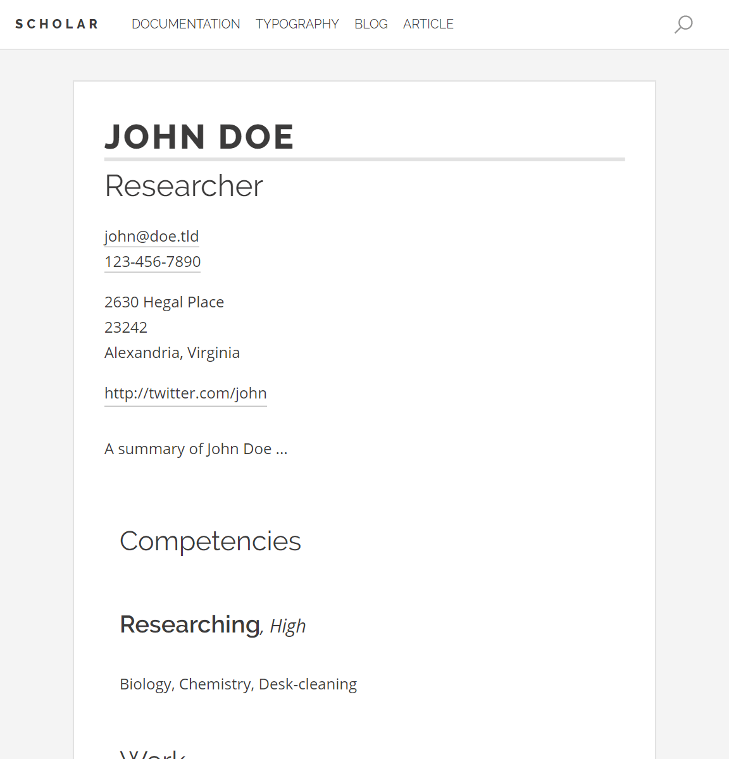Click the Researching skill heading
Viewport: 729px width, 759px height.
(190, 624)
